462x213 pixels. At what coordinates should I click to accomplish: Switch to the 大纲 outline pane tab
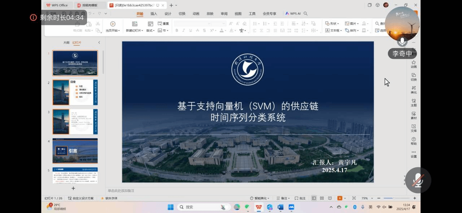click(66, 43)
